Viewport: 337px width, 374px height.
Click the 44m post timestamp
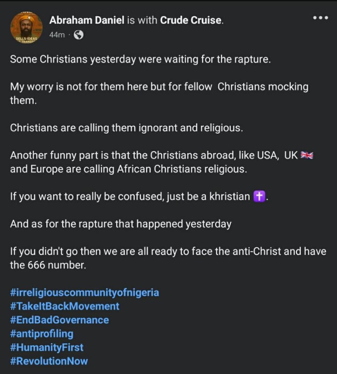[57, 35]
